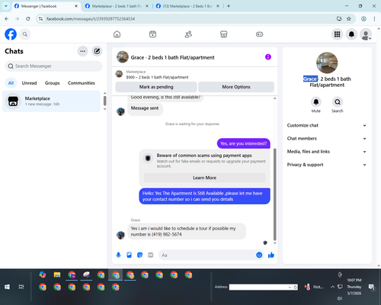Open the Reels video icon
Image resolution: width=381 pixels, height=305 pixels.
152,34
